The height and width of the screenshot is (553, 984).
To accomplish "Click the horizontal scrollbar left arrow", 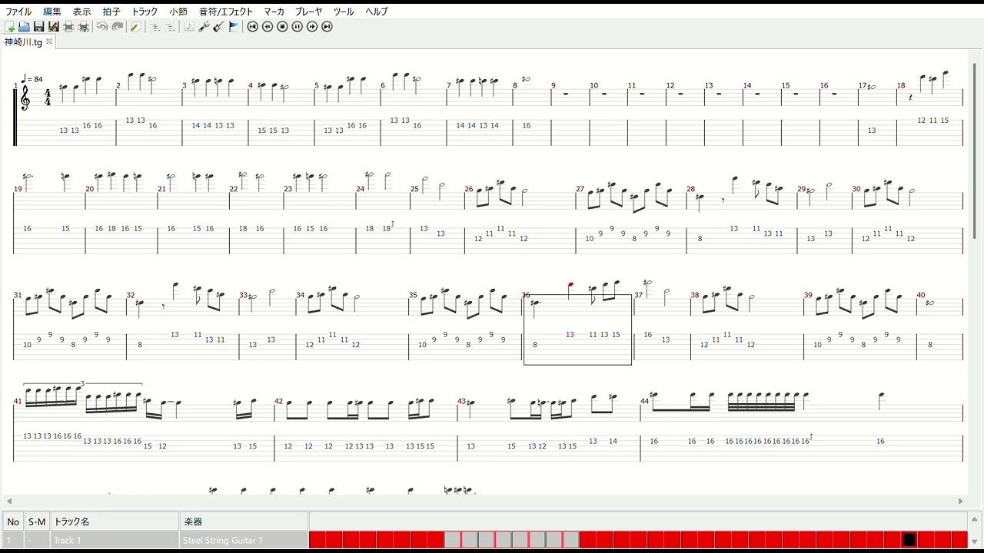I will [9, 502].
